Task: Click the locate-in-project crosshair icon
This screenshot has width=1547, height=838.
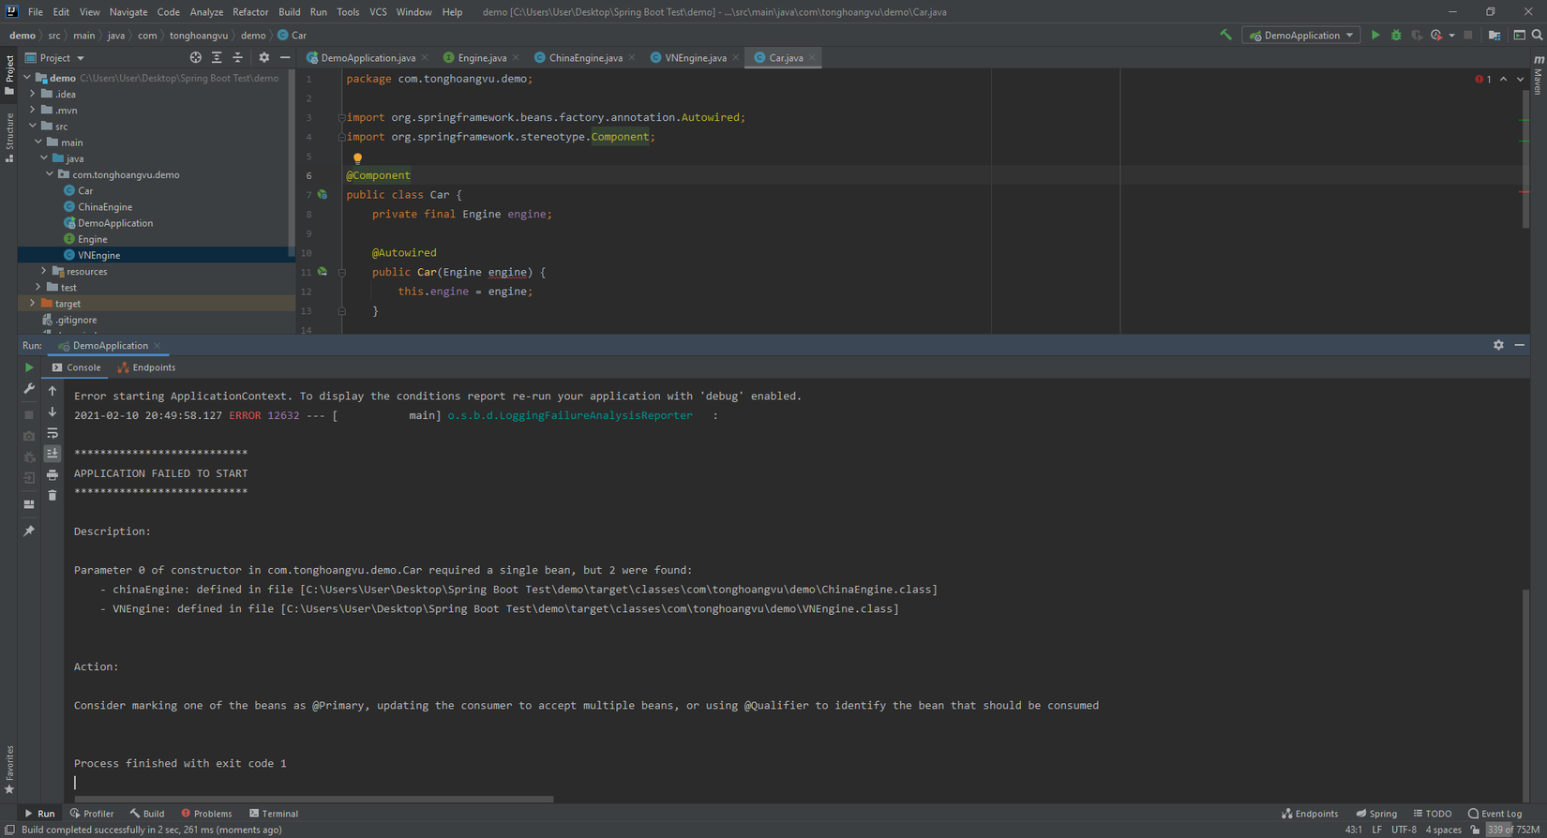Action: [x=195, y=58]
